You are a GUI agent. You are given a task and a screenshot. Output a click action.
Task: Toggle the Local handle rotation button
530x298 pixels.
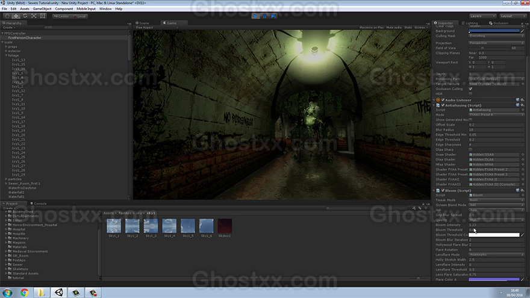pyautogui.click(x=79, y=16)
